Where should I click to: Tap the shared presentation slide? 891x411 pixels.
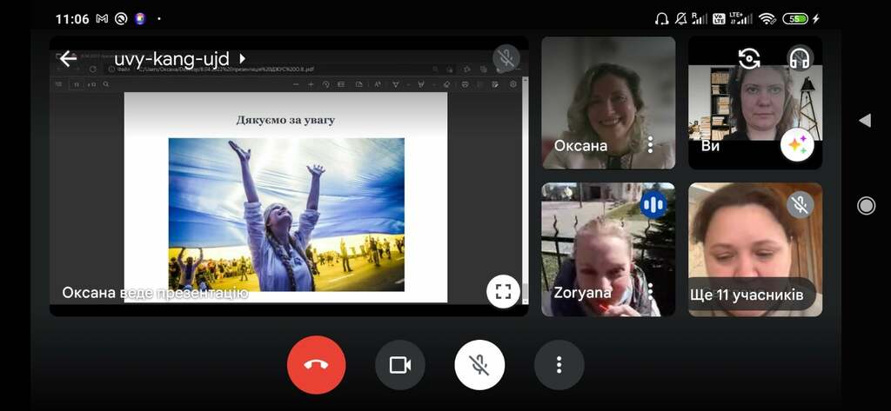pyautogui.click(x=285, y=197)
